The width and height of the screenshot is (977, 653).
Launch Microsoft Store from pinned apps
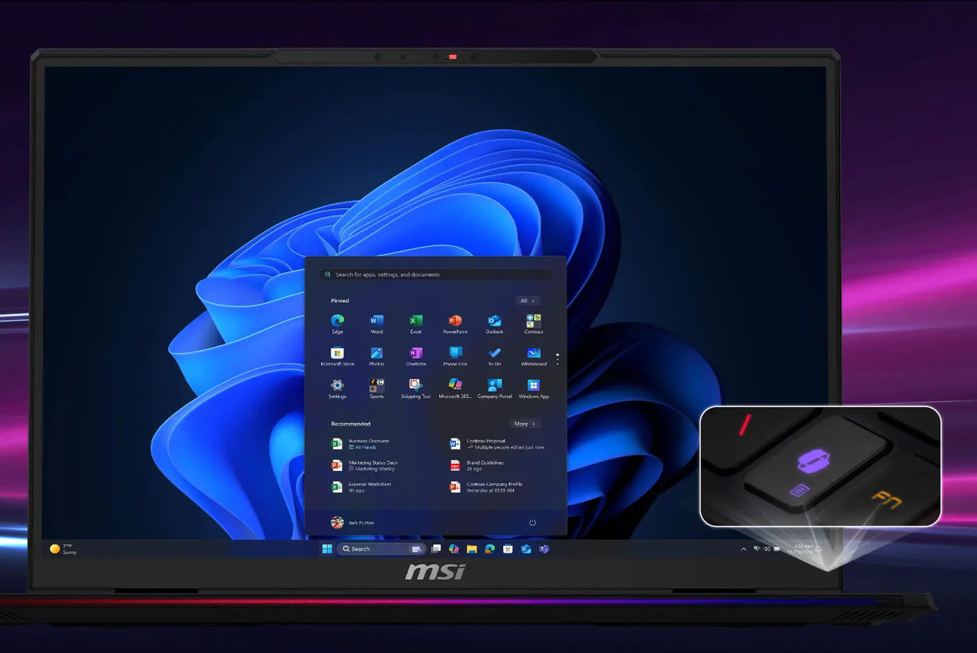337,356
